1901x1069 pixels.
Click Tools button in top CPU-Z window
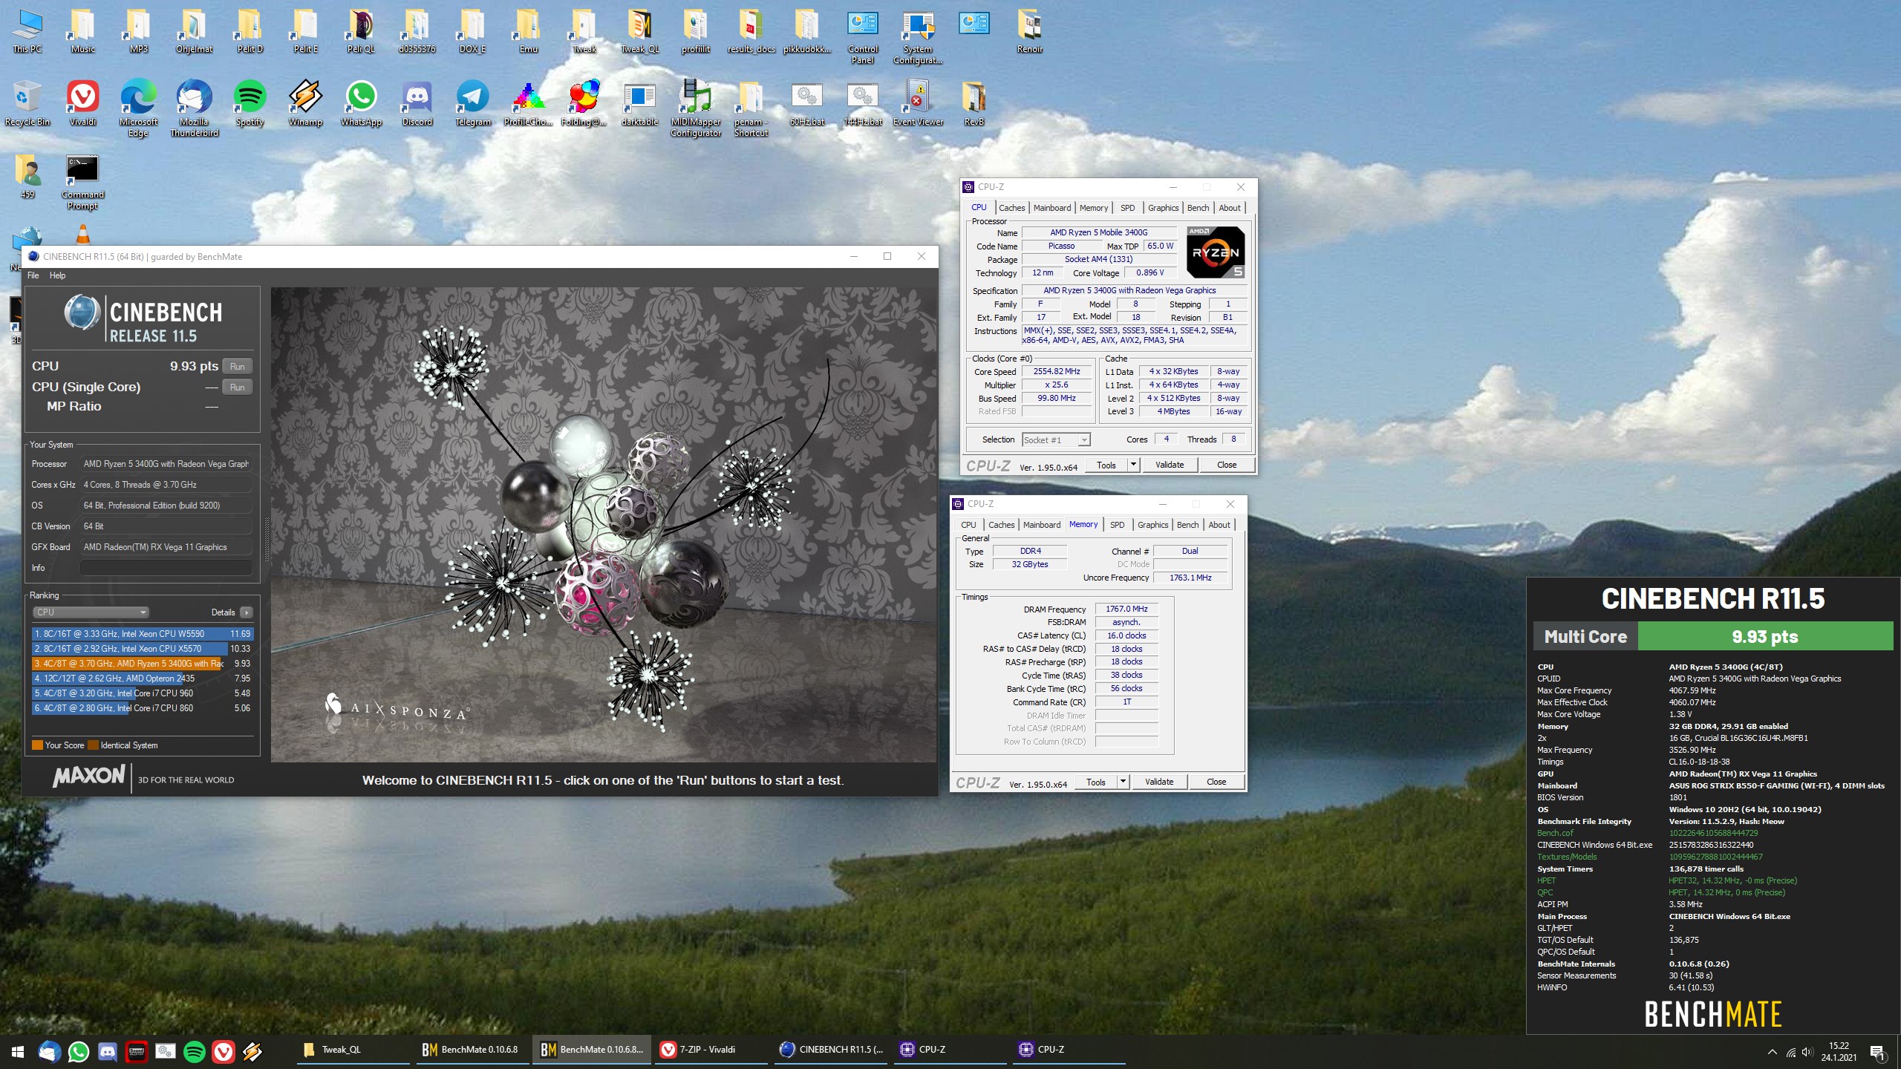[1106, 465]
